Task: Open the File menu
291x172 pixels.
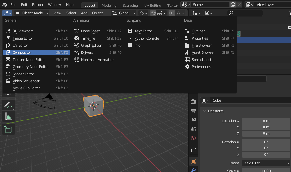Action: pyautogui.click(x=13, y=5)
